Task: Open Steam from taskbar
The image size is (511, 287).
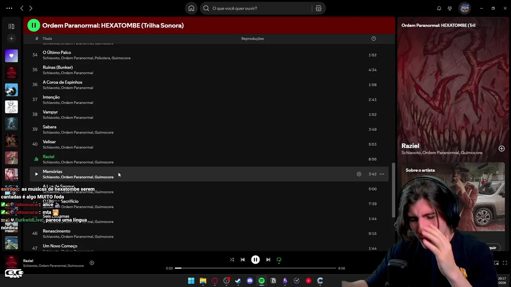Action: coord(238,281)
